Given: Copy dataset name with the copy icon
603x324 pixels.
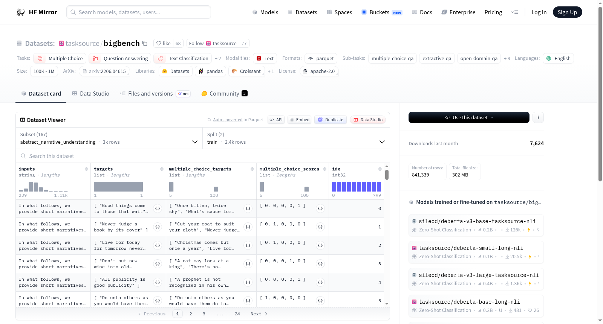Looking at the screenshot, I should 145,43.
